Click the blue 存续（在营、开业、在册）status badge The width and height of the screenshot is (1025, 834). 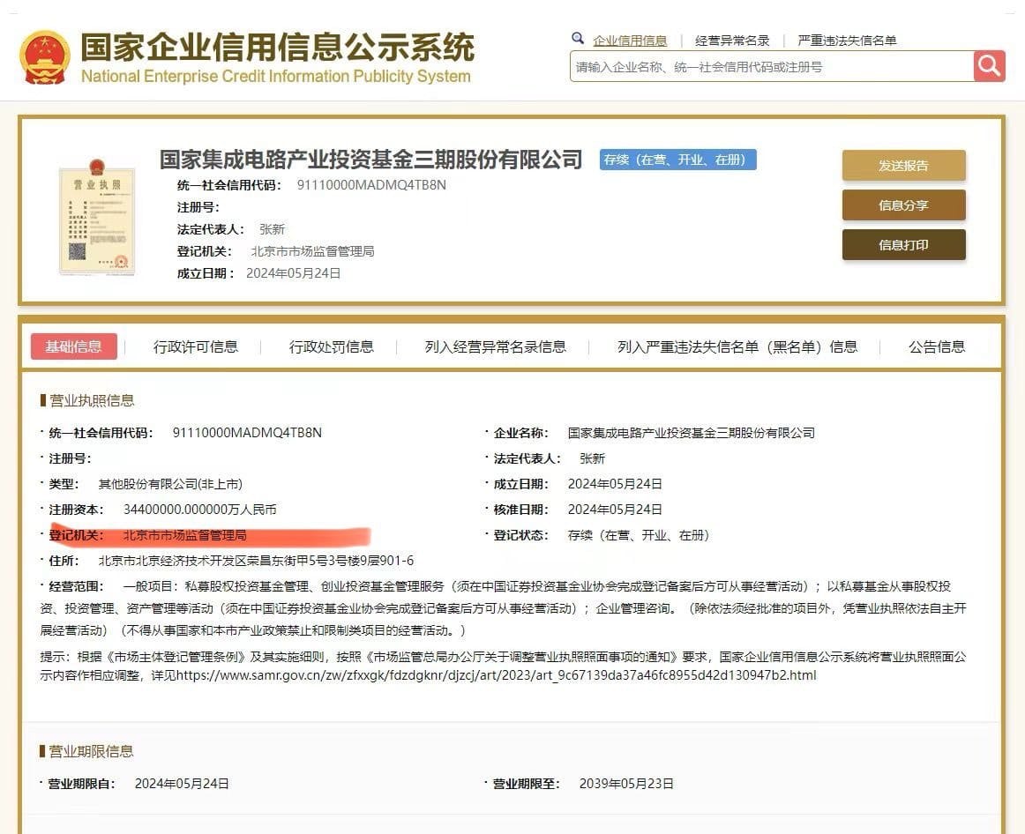point(671,160)
